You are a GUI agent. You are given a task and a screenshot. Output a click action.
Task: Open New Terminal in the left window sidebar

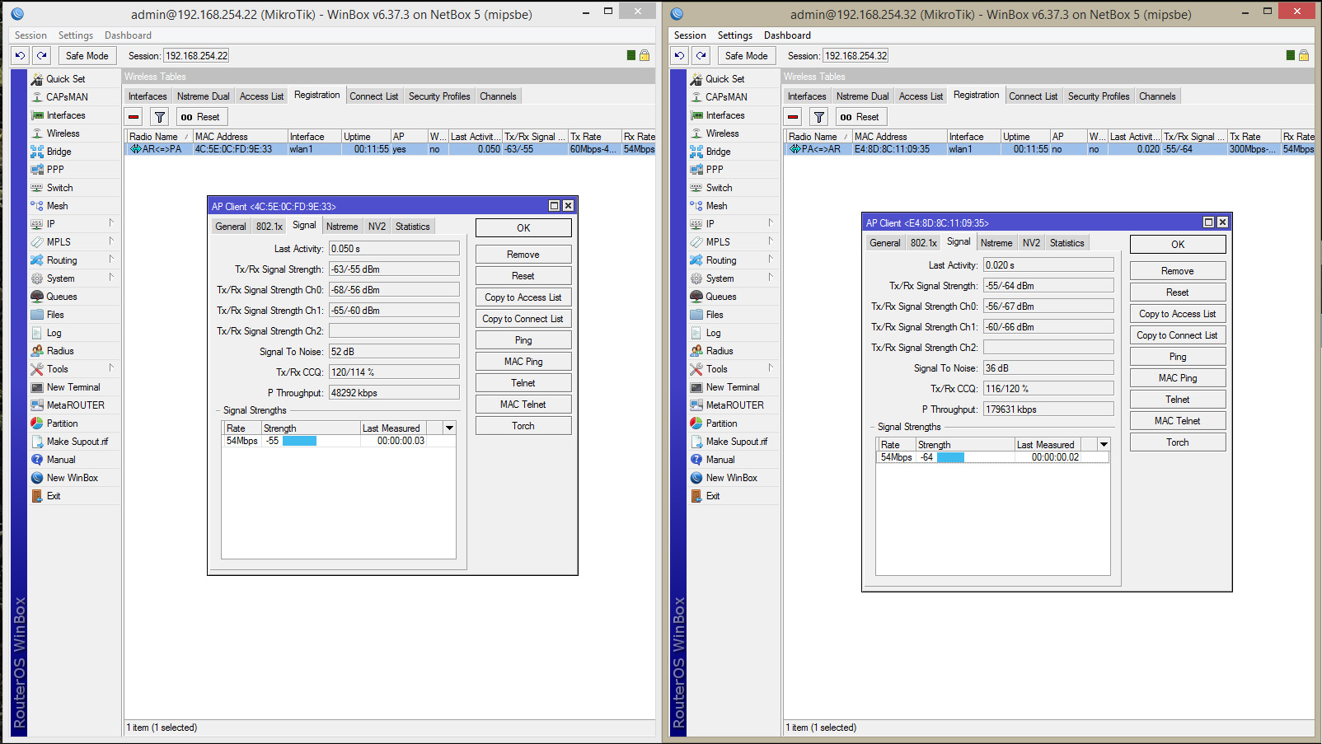point(73,387)
